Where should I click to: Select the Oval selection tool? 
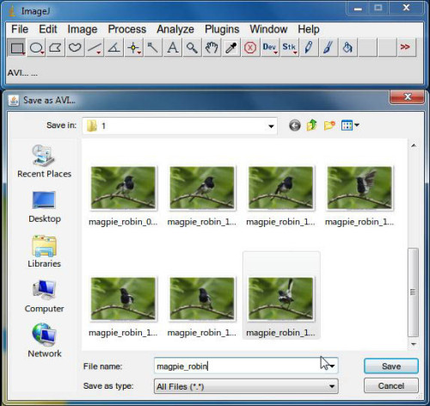click(x=36, y=47)
